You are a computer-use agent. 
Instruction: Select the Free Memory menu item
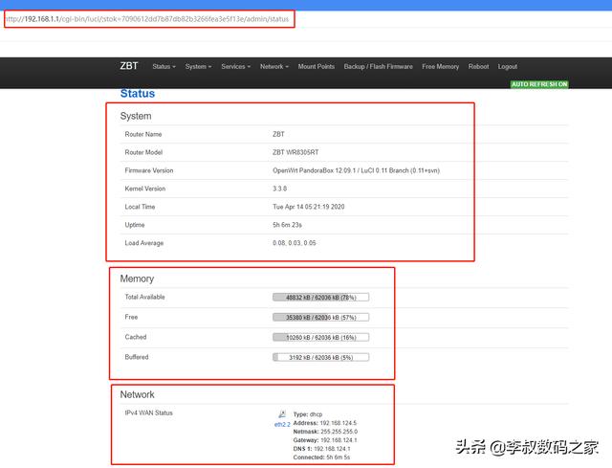click(440, 66)
